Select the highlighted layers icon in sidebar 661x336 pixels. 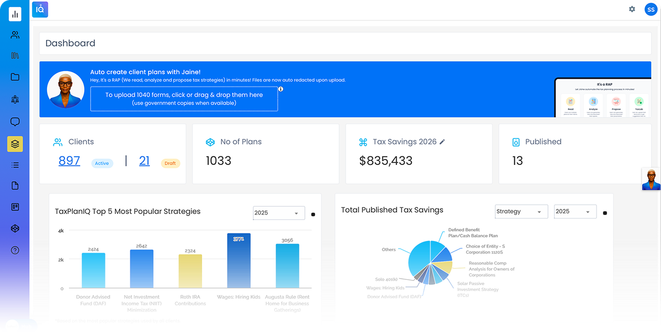coord(15,144)
